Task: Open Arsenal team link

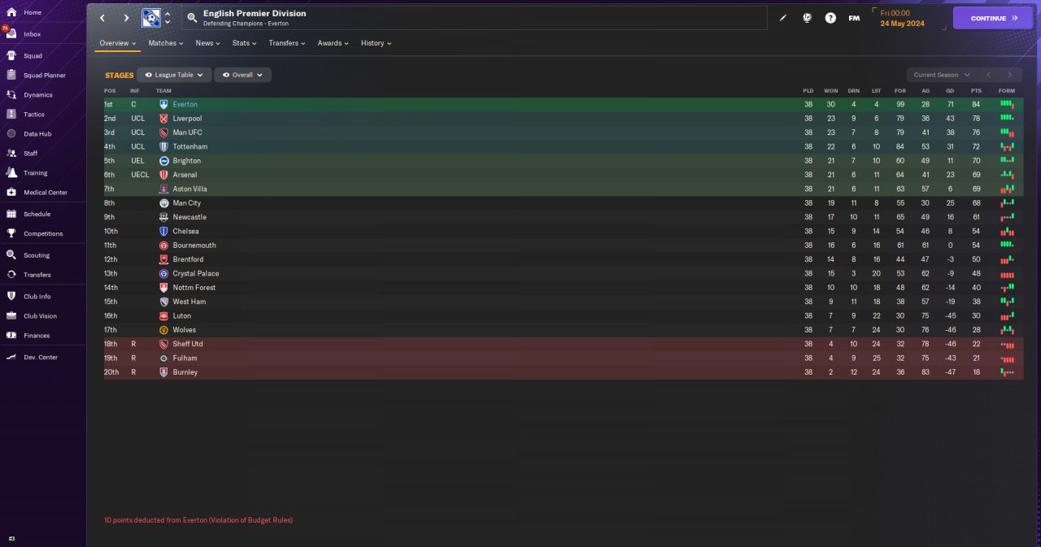Action: tap(185, 175)
